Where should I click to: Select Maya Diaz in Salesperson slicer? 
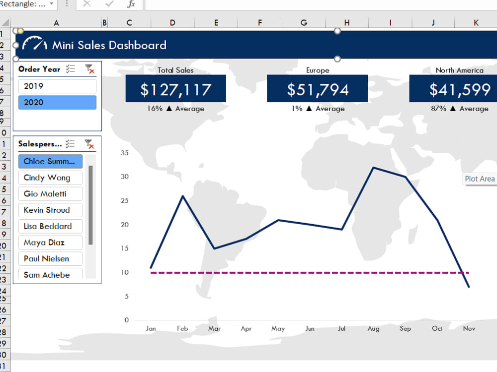pyautogui.click(x=50, y=243)
